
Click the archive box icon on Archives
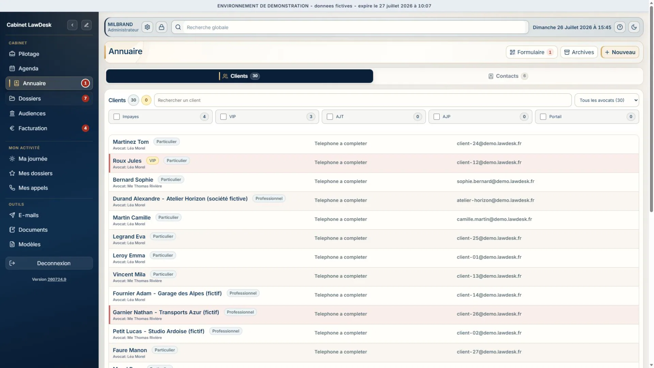click(567, 52)
